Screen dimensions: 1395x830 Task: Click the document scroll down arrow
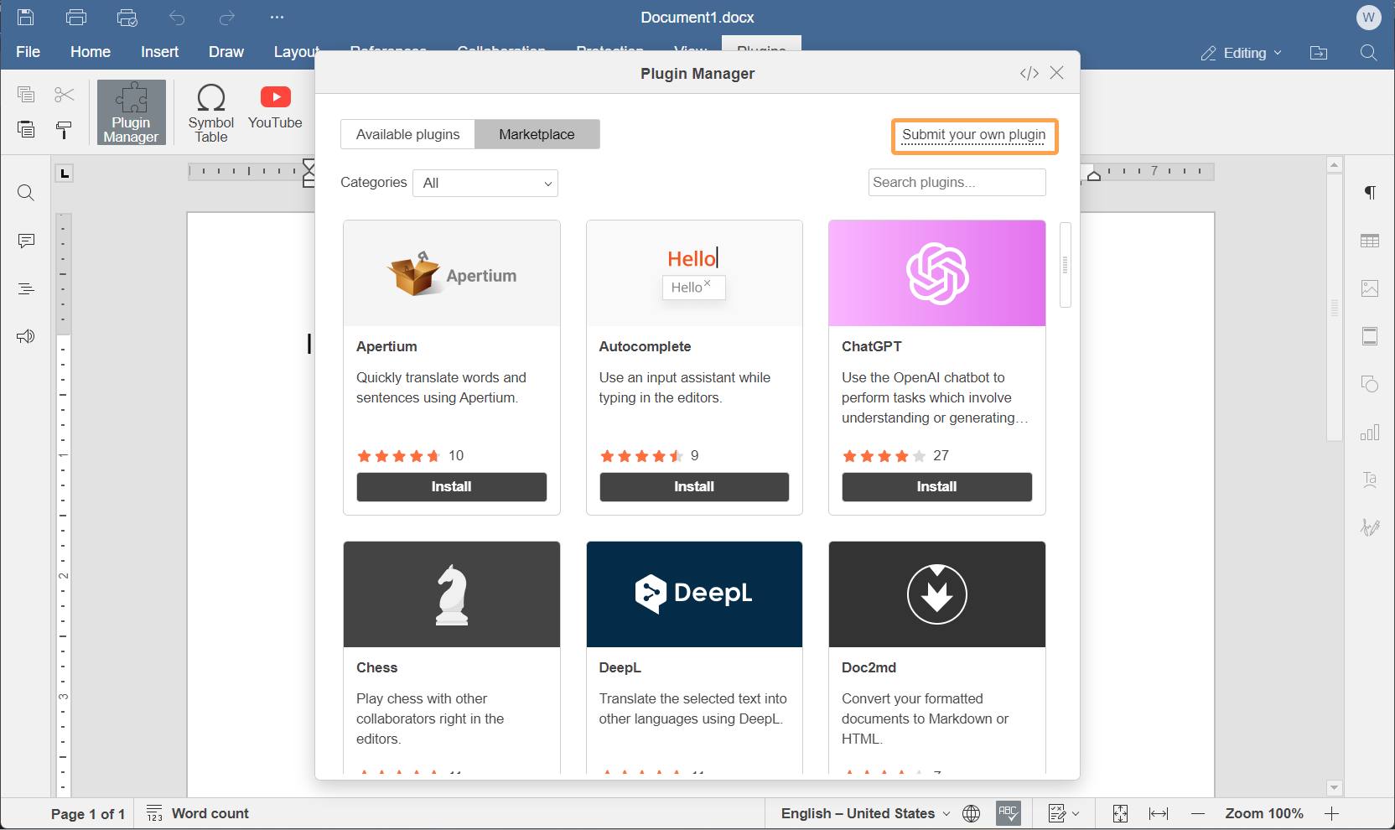click(x=1335, y=787)
